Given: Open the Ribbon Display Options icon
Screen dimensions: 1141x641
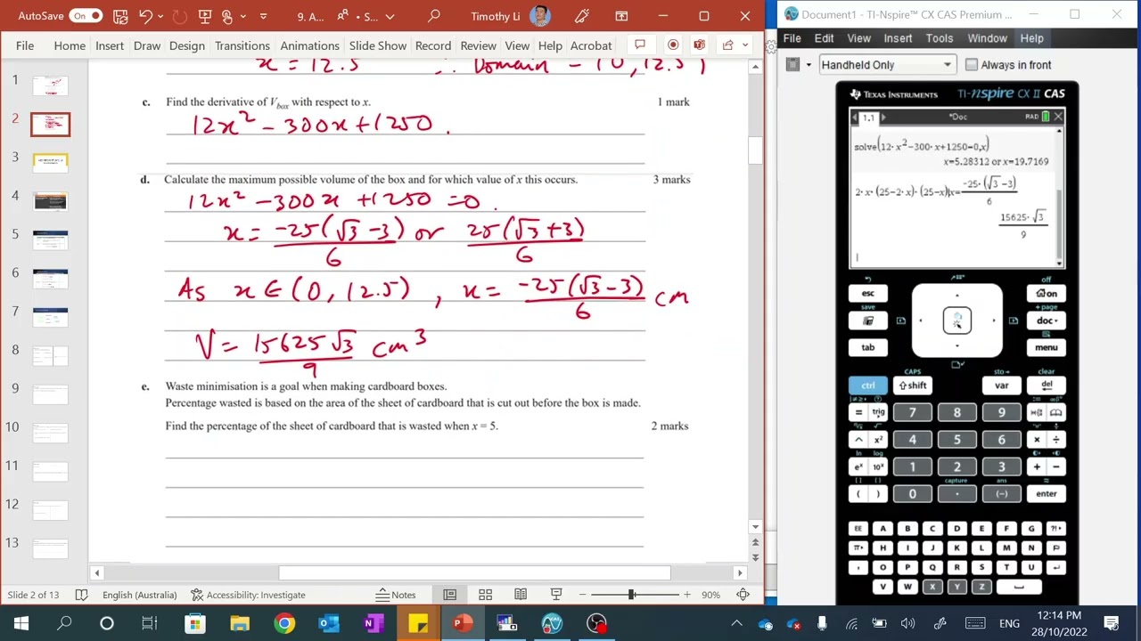Looking at the screenshot, I should (621, 16).
